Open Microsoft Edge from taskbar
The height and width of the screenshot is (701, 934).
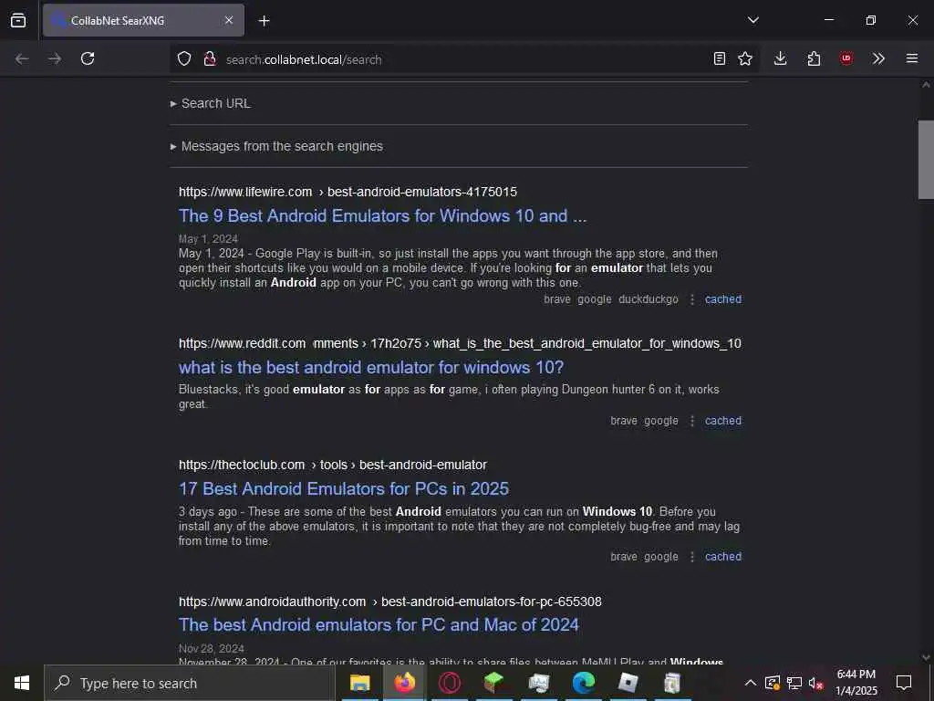(584, 683)
